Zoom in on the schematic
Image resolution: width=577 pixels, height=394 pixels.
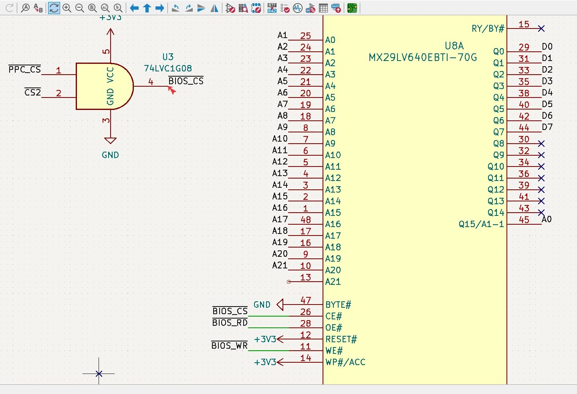[67, 8]
